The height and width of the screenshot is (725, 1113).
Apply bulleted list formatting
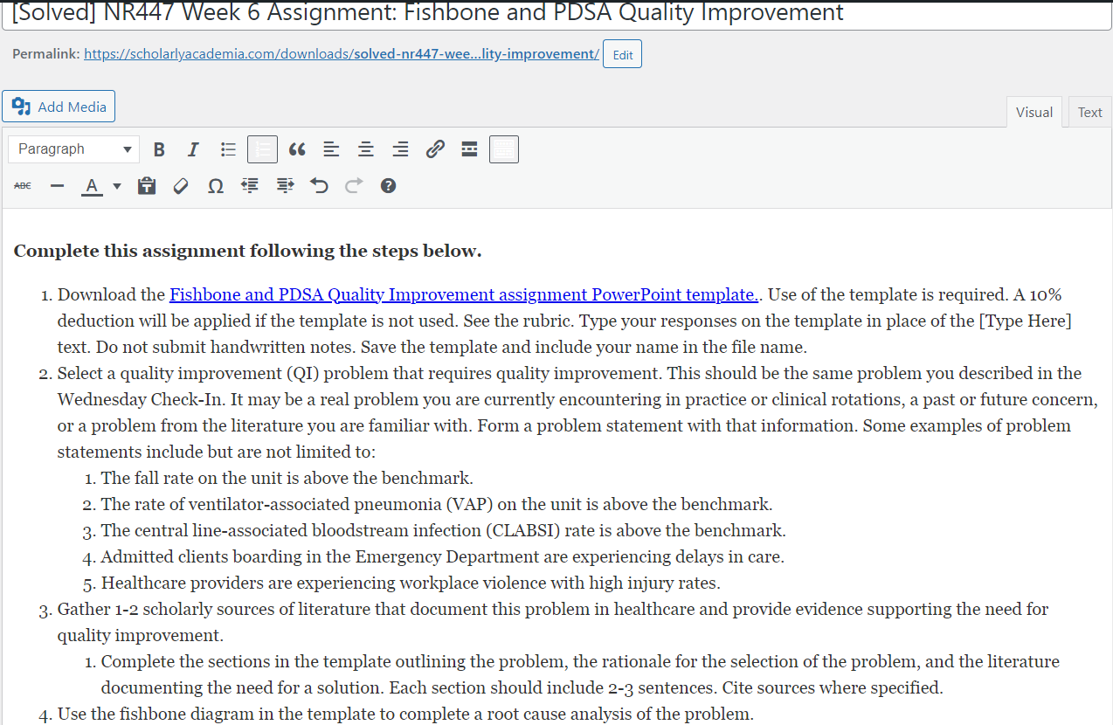coord(228,149)
